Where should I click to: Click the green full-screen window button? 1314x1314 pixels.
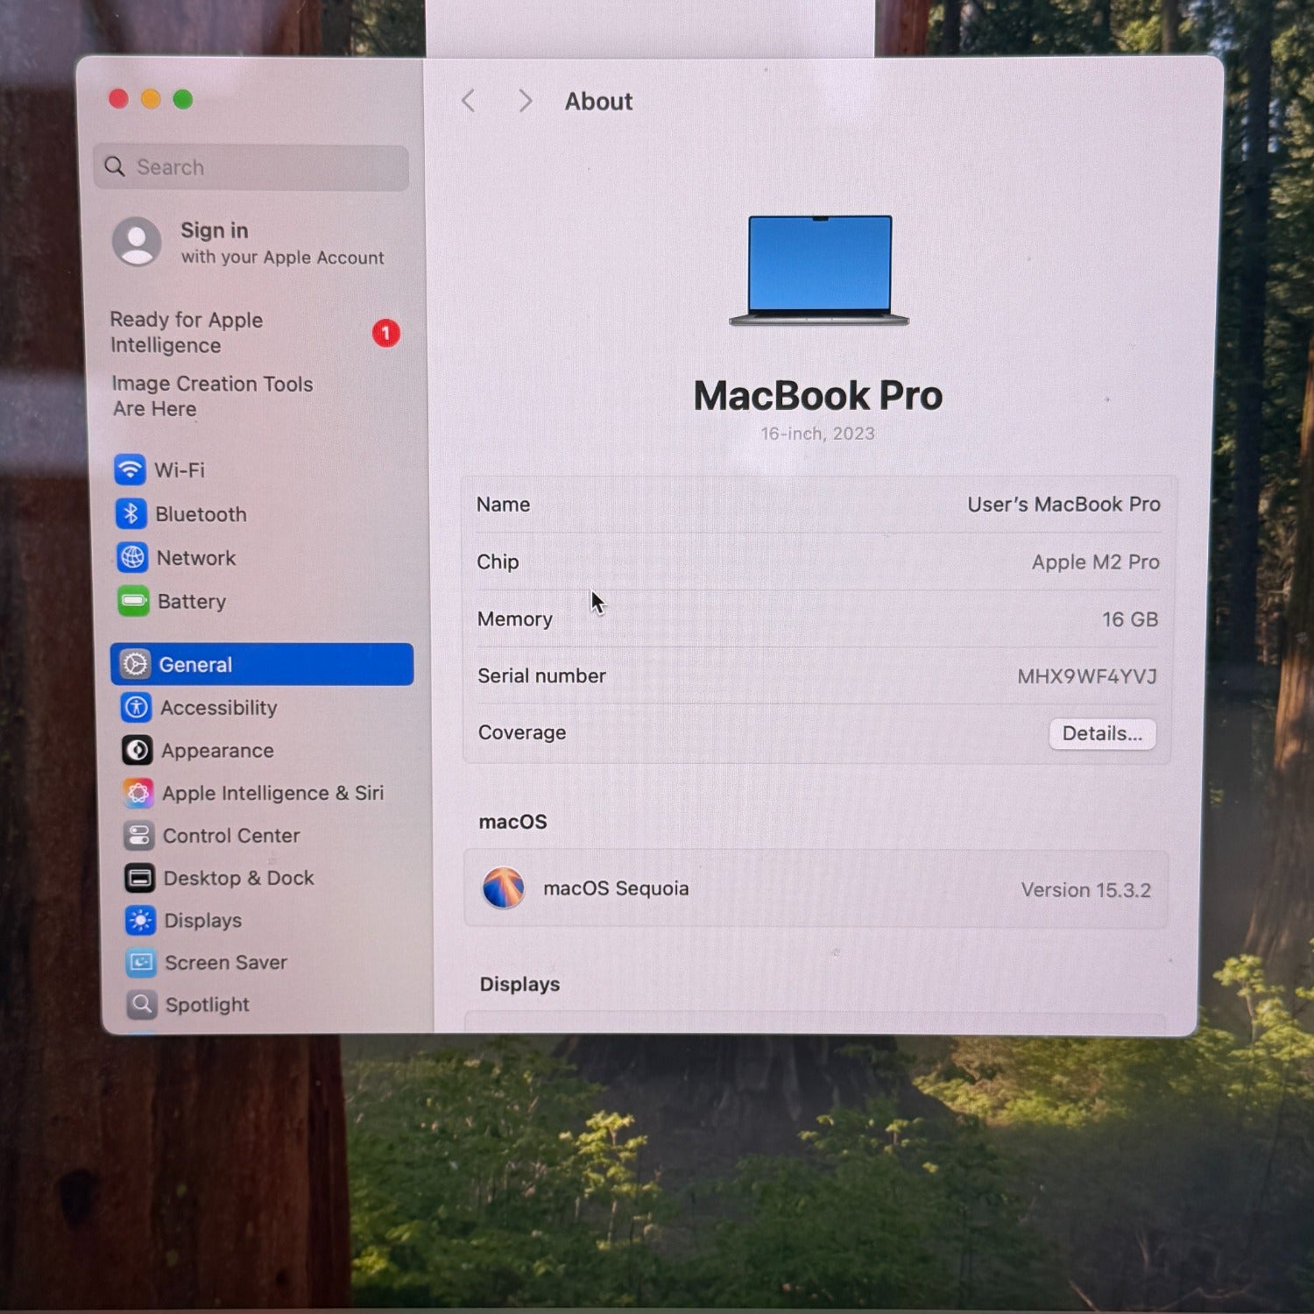pos(183,99)
